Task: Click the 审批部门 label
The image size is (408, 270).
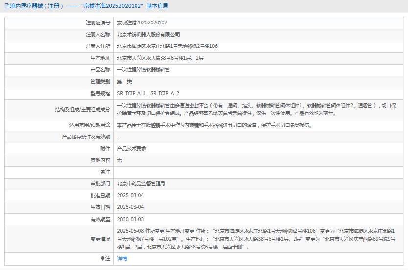Action: [100, 184]
